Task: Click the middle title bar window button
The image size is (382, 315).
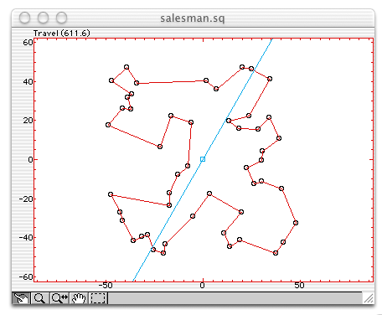Action: pyautogui.click(x=43, y=18)
